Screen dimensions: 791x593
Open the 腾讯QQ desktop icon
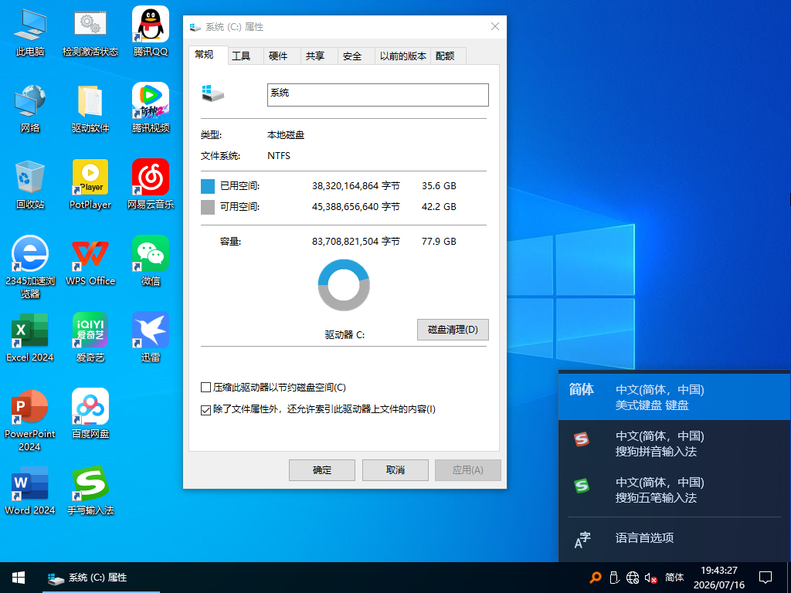point(151,31)
